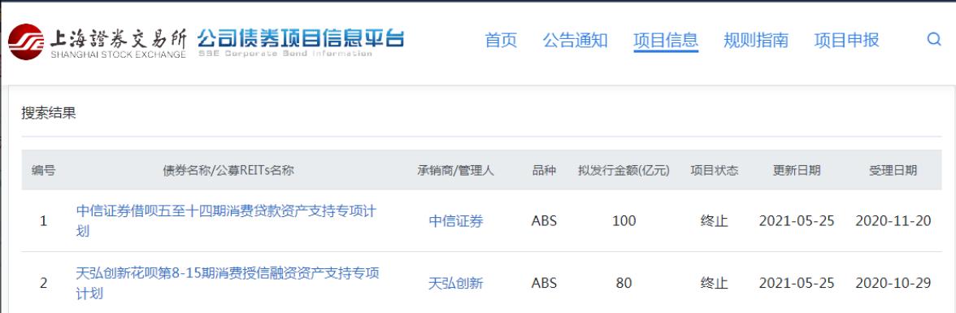The width and height of the screenshot is (956, 313).
Task: Click the 公司债券项目信息平台 title
Action: tap(300, 38)
